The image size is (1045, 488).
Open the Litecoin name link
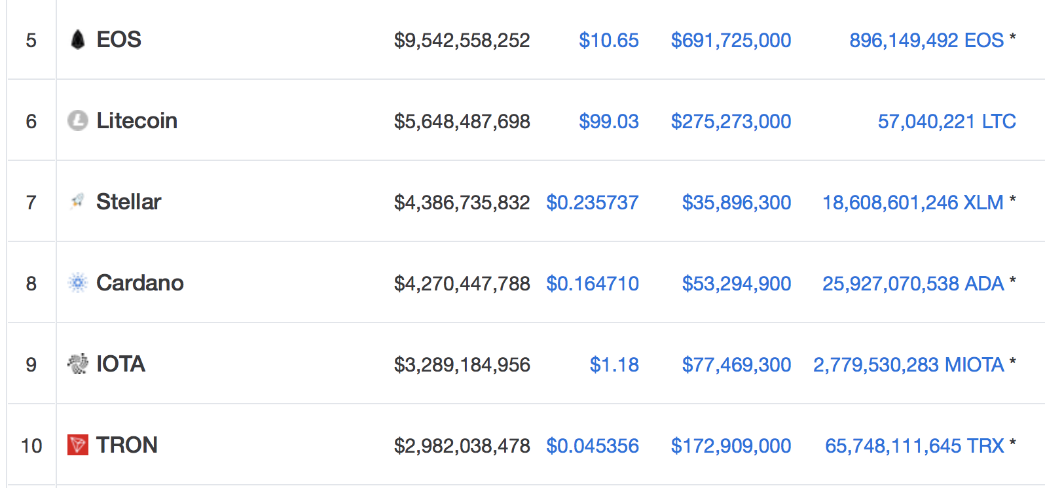(137, 121)
